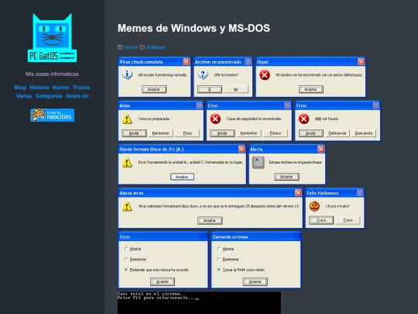
Task: Select Reintentar radio in Error dialog
Action: coord(126,259)
